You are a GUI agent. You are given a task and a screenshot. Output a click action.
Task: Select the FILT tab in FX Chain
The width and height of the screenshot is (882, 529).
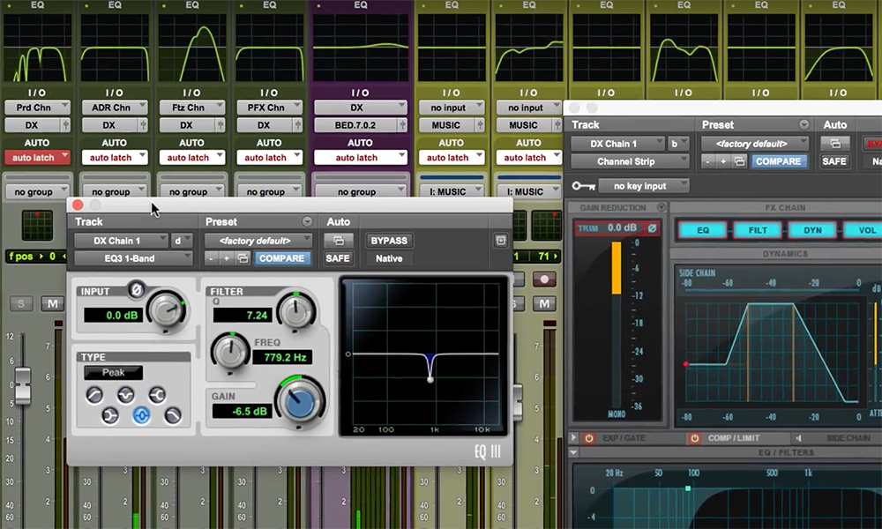[758, 230]
